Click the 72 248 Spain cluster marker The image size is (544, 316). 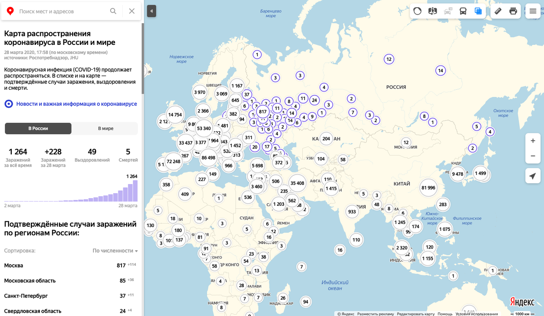pyautogui.click(x=174, y=161)
